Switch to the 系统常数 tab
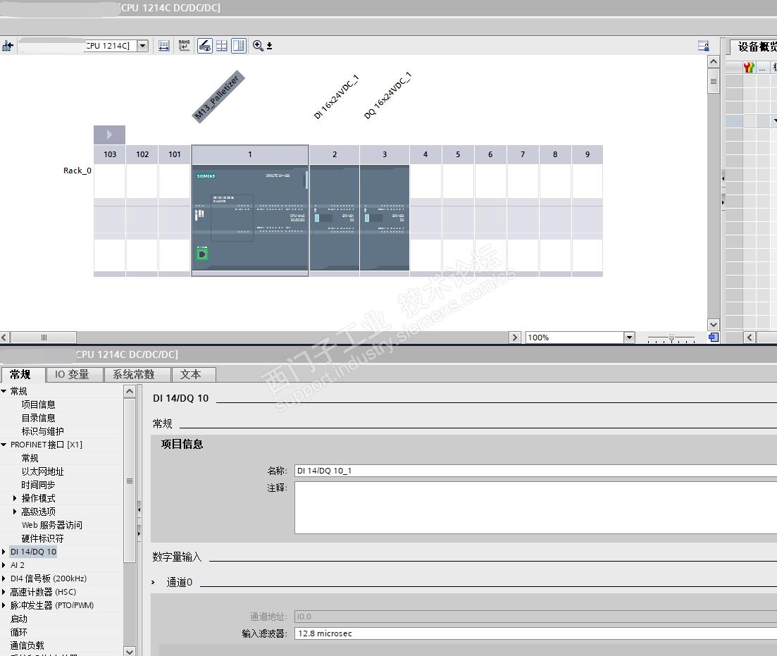Screen dimensions: 777x656 [137, 374]
